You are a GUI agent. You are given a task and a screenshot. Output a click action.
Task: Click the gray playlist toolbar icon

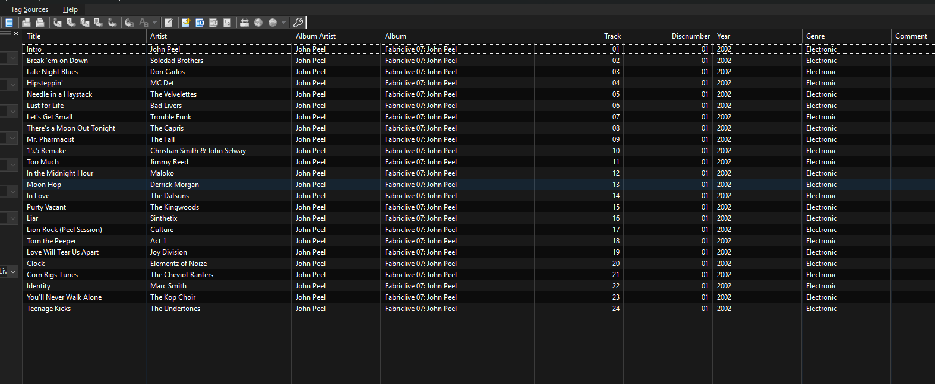coord(213,23)
